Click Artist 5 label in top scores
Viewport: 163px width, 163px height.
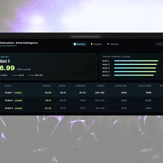106,75
